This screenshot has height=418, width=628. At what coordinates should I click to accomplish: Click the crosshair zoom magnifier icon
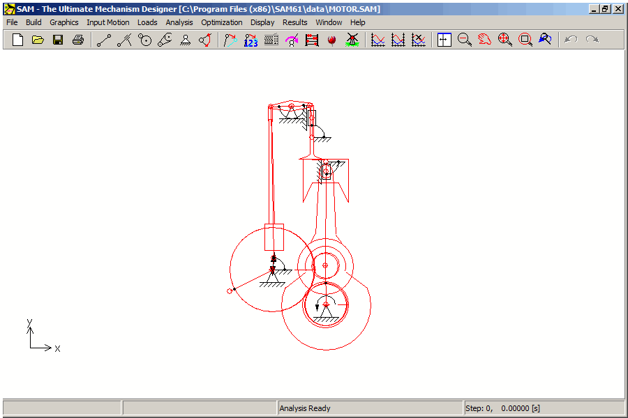(x=504, y=40)
